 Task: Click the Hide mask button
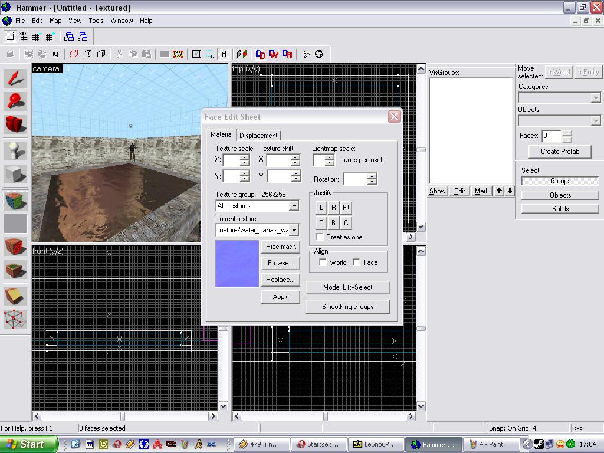tap(281, 247)
